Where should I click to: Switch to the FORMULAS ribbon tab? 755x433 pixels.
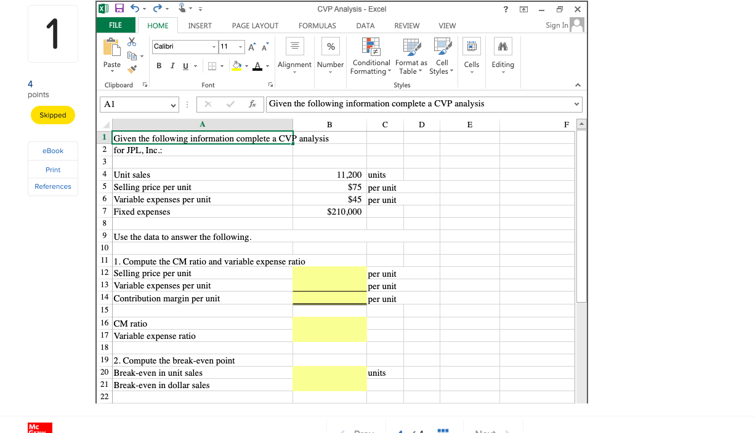point(317,26)
